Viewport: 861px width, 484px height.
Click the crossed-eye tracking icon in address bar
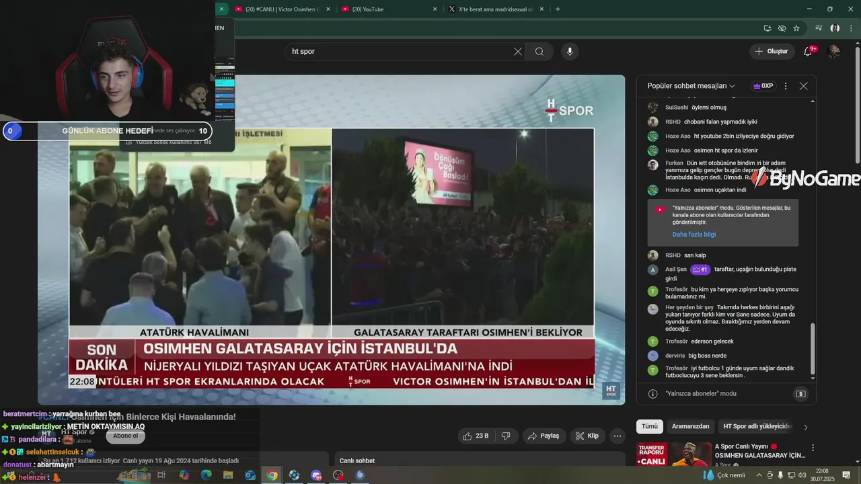(x=782, y=28)
